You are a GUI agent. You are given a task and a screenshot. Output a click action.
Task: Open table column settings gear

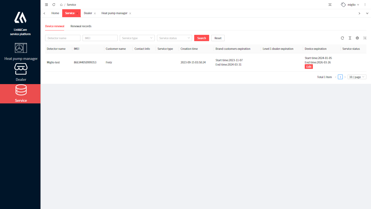point(357,38)
